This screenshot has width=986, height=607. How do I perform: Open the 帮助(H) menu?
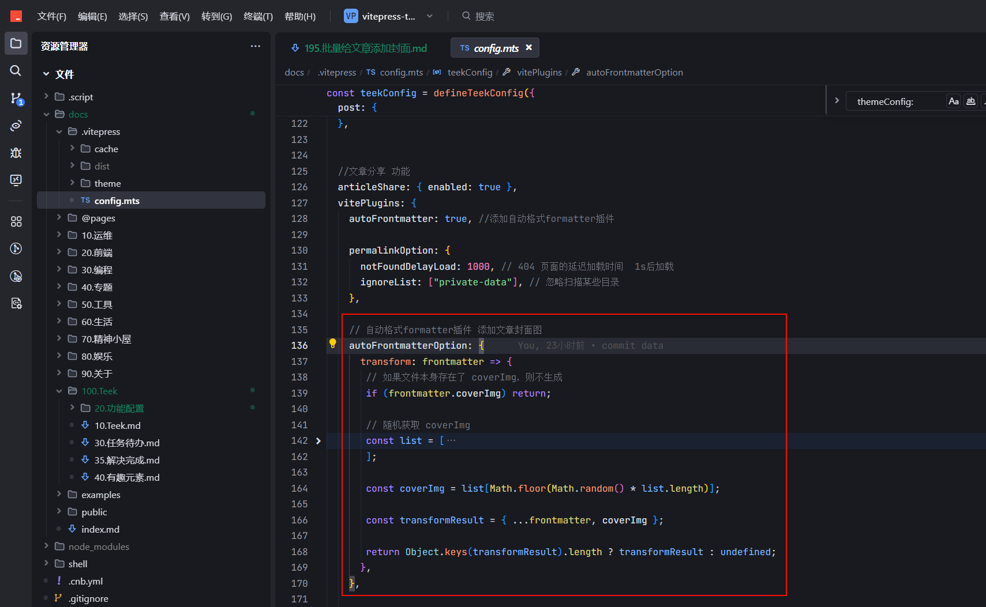click(300, 16)
